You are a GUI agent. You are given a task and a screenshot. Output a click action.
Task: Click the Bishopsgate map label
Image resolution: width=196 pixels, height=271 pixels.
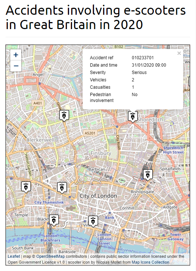pos(142,192)
